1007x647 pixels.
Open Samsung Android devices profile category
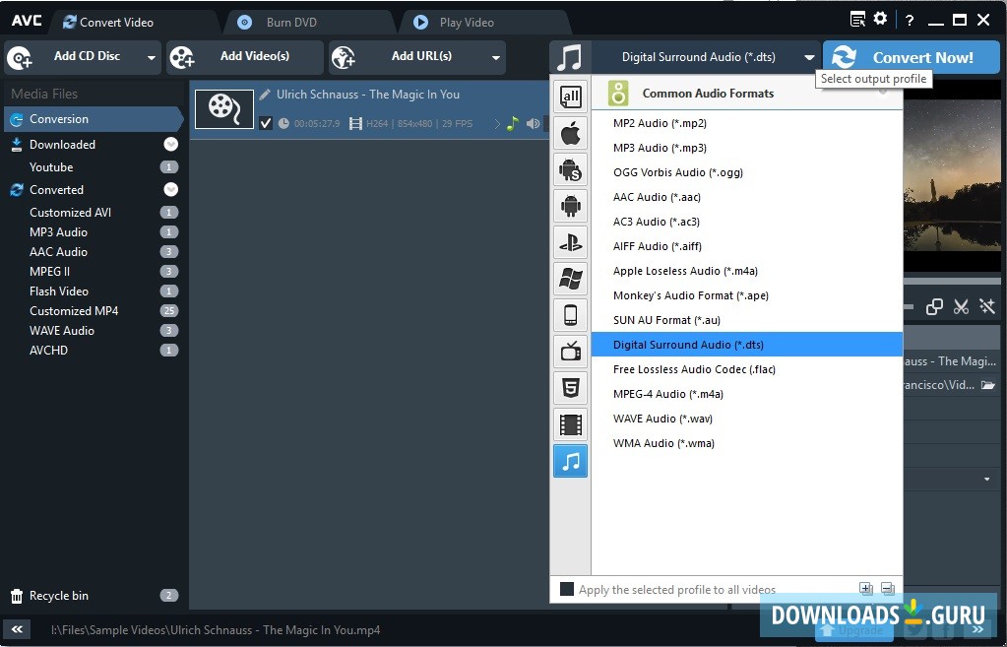tap(570, 170)
